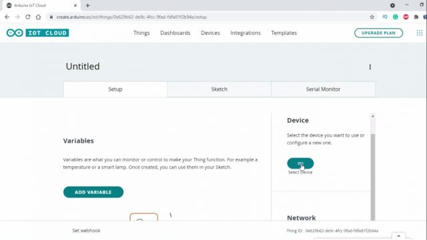Image resolution: width=427 pixels, height=240 pixels.
Task: Select the Arduino IoT Cloud browser tab
Action: (x=42, y=5)
